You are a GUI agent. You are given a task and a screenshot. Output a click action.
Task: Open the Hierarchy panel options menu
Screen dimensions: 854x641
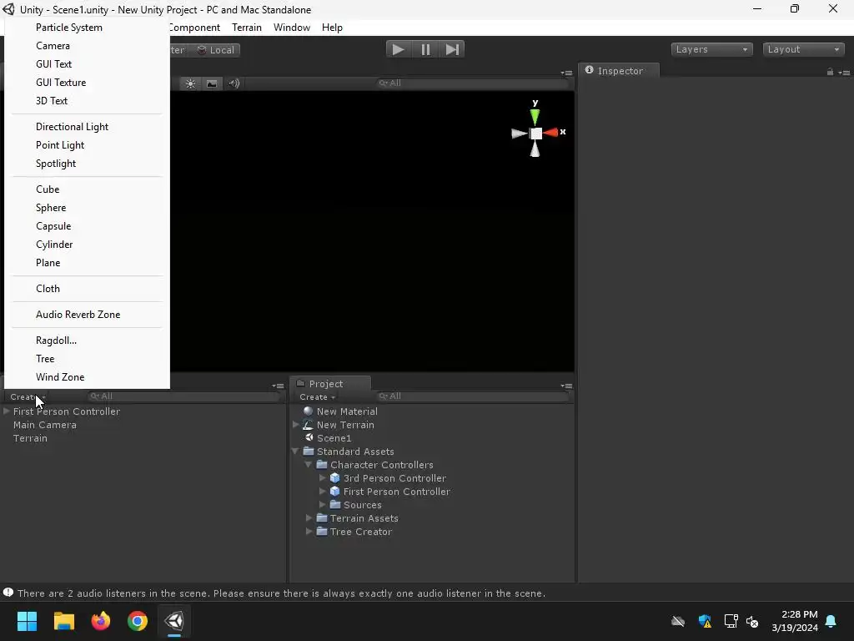coord(278,386)
